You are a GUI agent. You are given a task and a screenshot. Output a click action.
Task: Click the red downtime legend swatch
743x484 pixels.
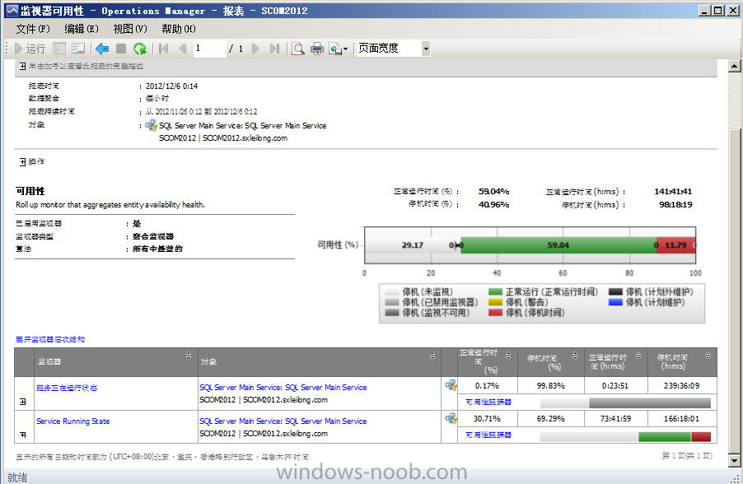(495, 313)
